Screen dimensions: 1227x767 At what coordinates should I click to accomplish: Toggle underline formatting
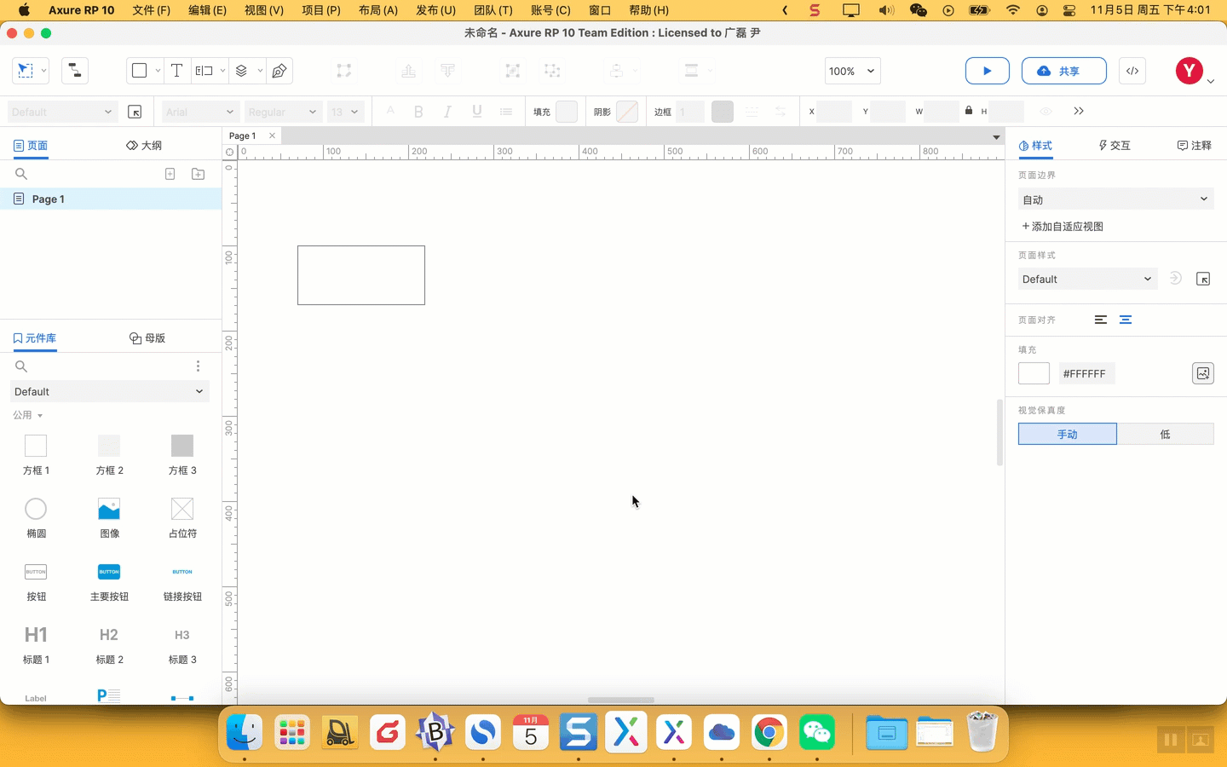point(477,112)
